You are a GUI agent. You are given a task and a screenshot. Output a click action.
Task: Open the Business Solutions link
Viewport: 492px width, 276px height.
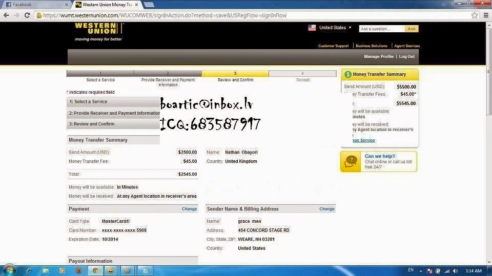(x=372, y=46)
